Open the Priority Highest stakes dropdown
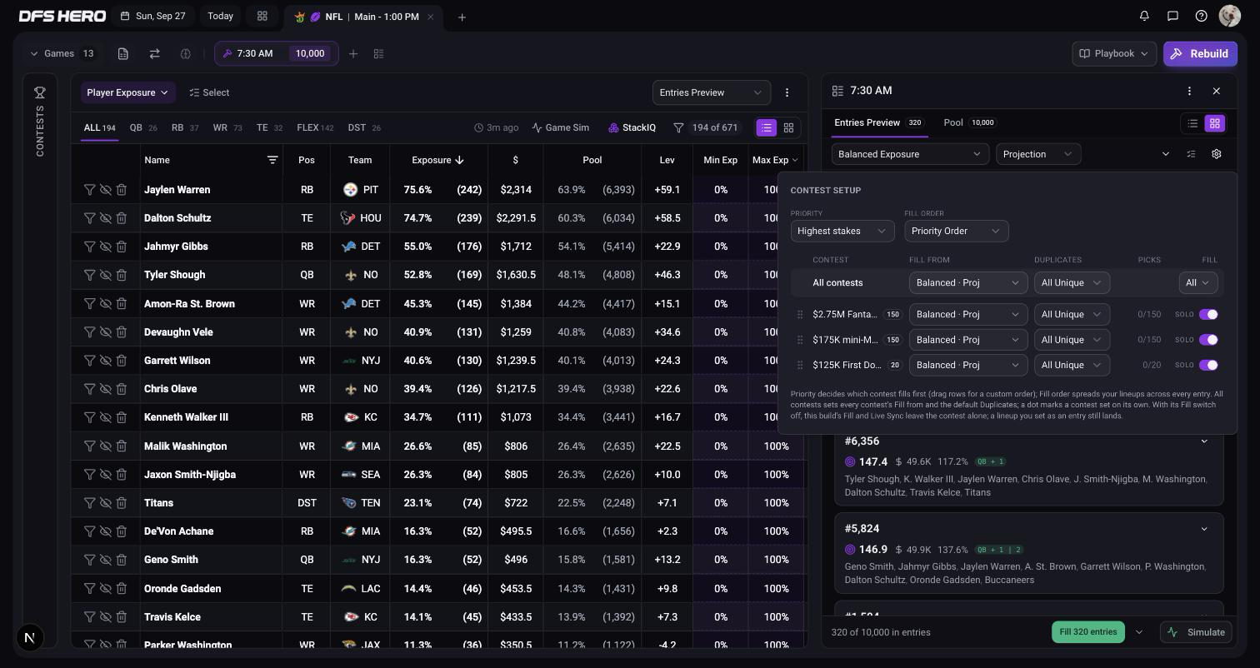 point(842,231)
